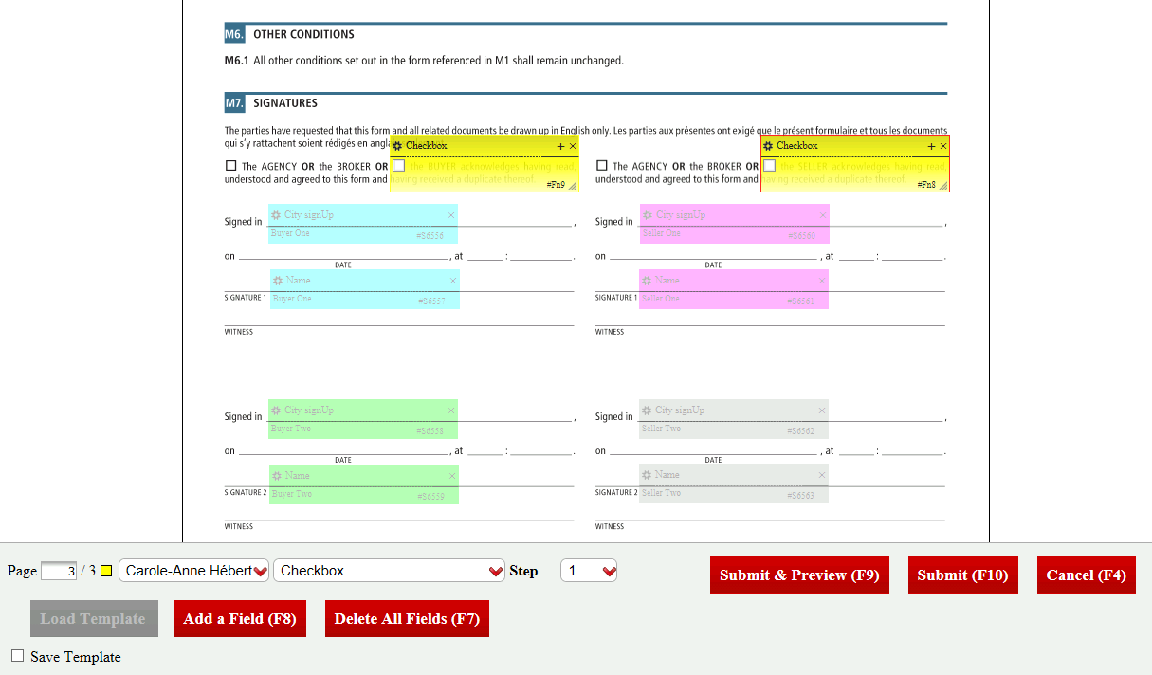Image resolution: width=1152 pixels, height=675 pixels.
Task: Close the Seller Two City signUp field
Action: [x=821, y=410]
